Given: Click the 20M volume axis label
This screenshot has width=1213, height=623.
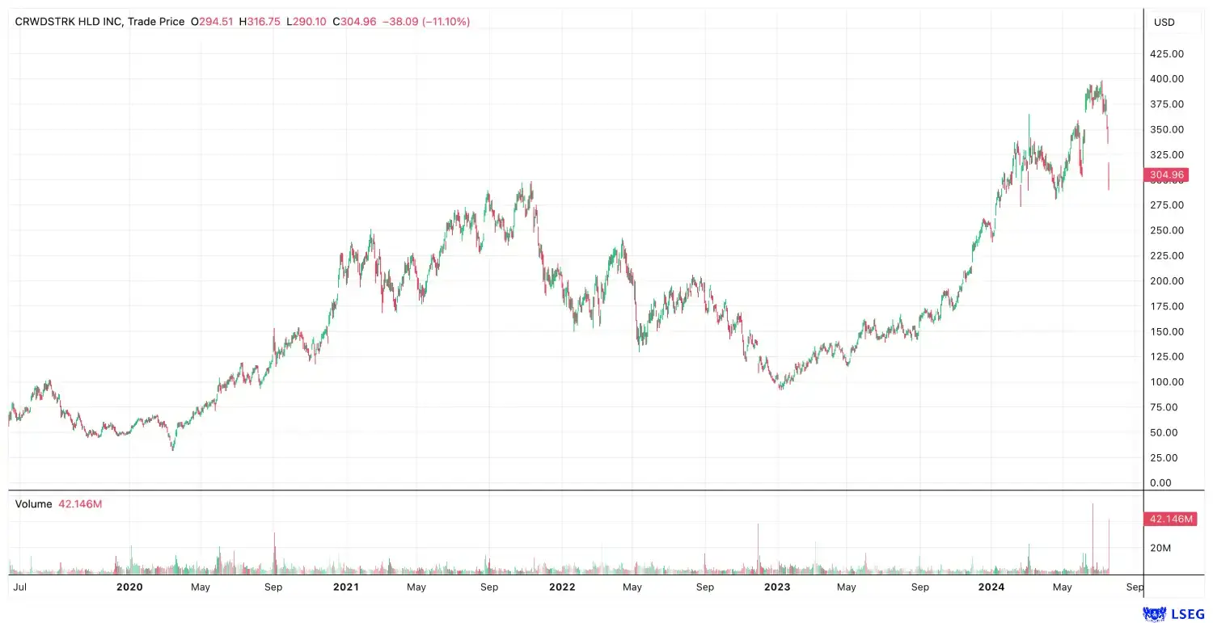Looking at the screenshot, I should [x=1161, y=548].
